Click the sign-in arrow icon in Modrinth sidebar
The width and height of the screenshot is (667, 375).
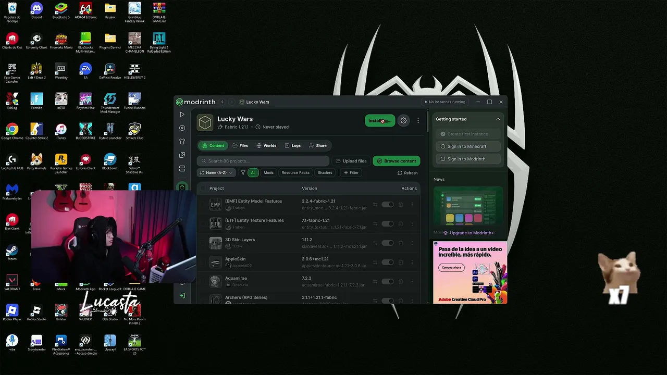(182, 295)
